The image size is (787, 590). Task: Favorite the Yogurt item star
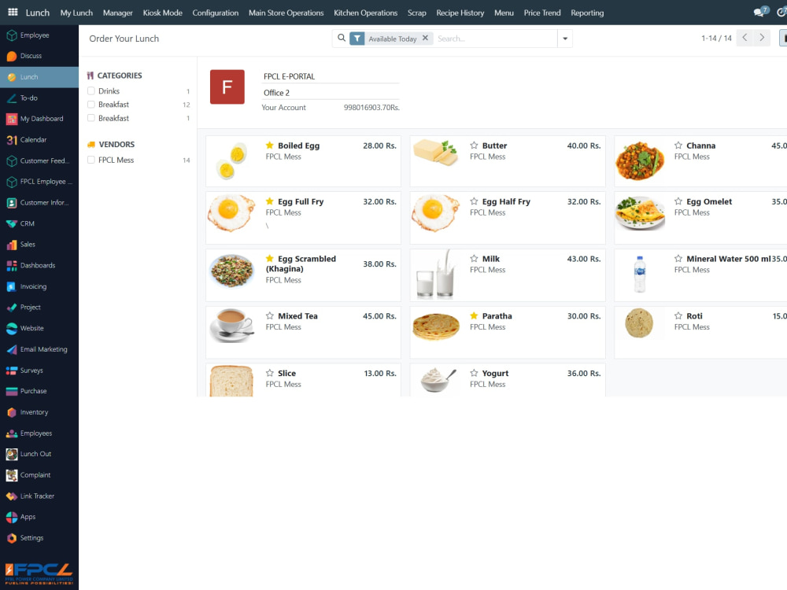click(474, 373)
